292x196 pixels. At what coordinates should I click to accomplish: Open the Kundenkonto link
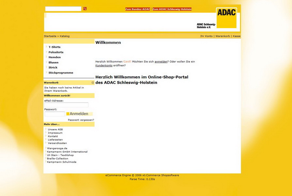click(104, 65)
